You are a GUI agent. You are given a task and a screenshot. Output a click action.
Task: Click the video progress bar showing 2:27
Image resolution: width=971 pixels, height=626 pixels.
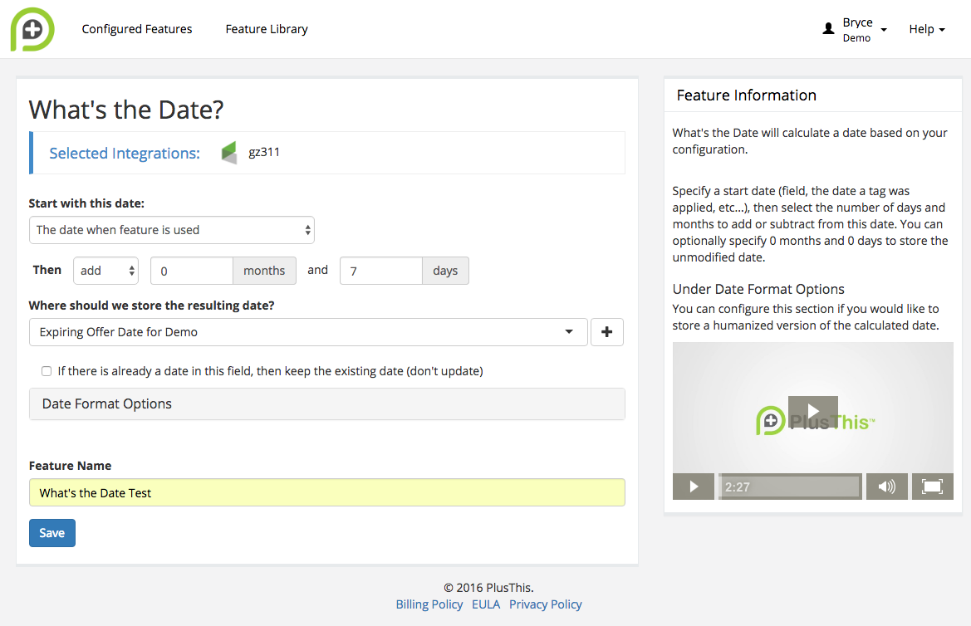790,487
